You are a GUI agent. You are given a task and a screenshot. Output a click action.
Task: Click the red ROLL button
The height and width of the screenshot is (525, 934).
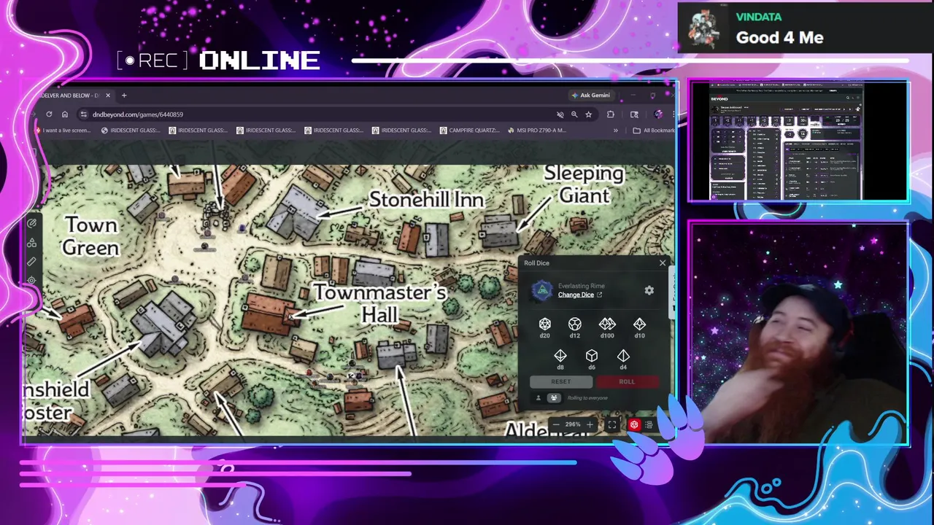point(627,381)
